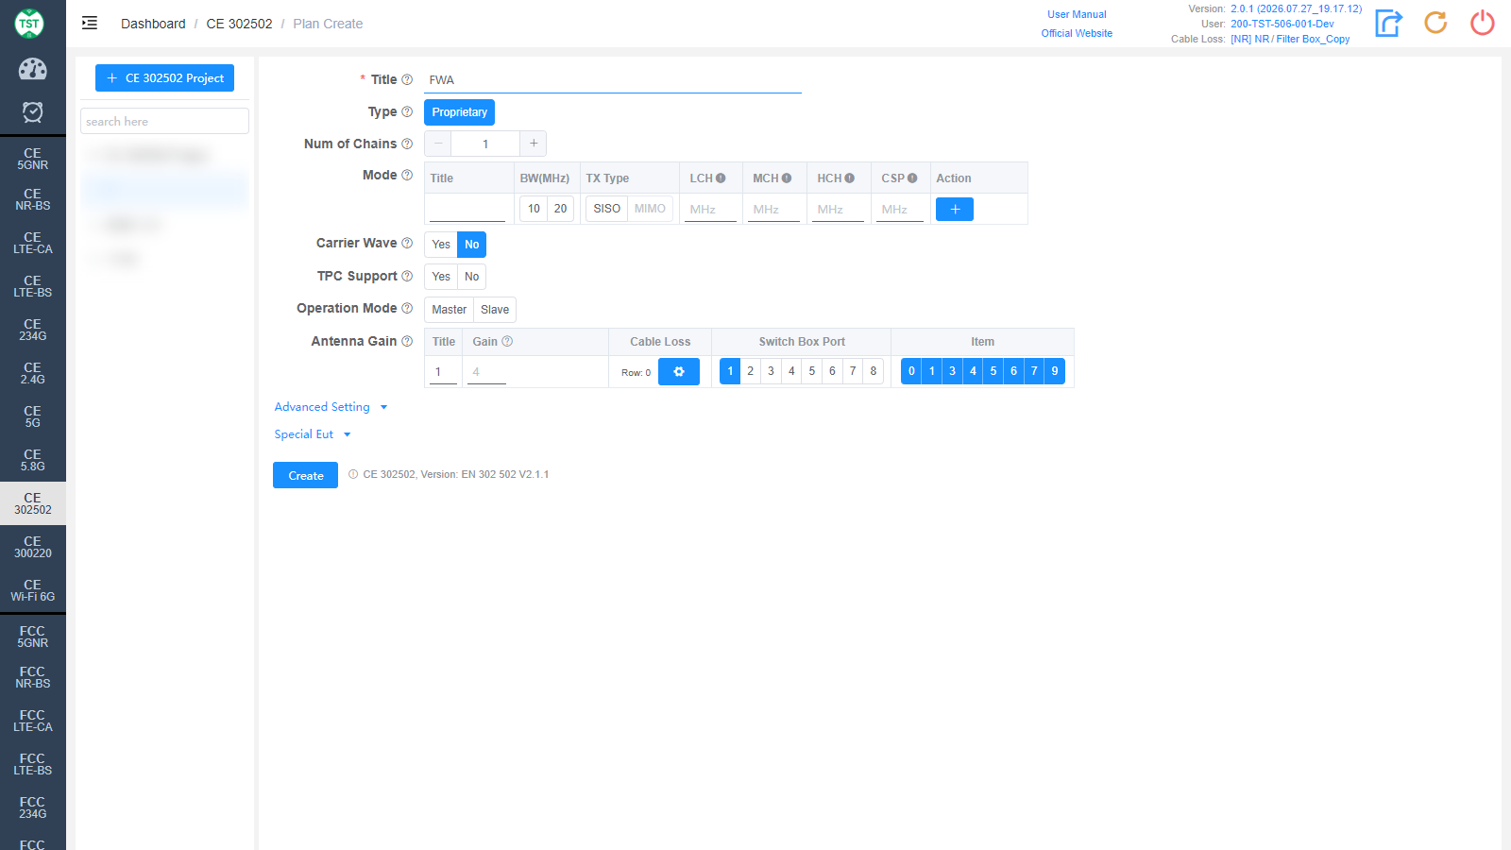This screenshot has width=1511, height=850.
Task: Open CE 300220 module in sidebar
Action: point(33,547)
